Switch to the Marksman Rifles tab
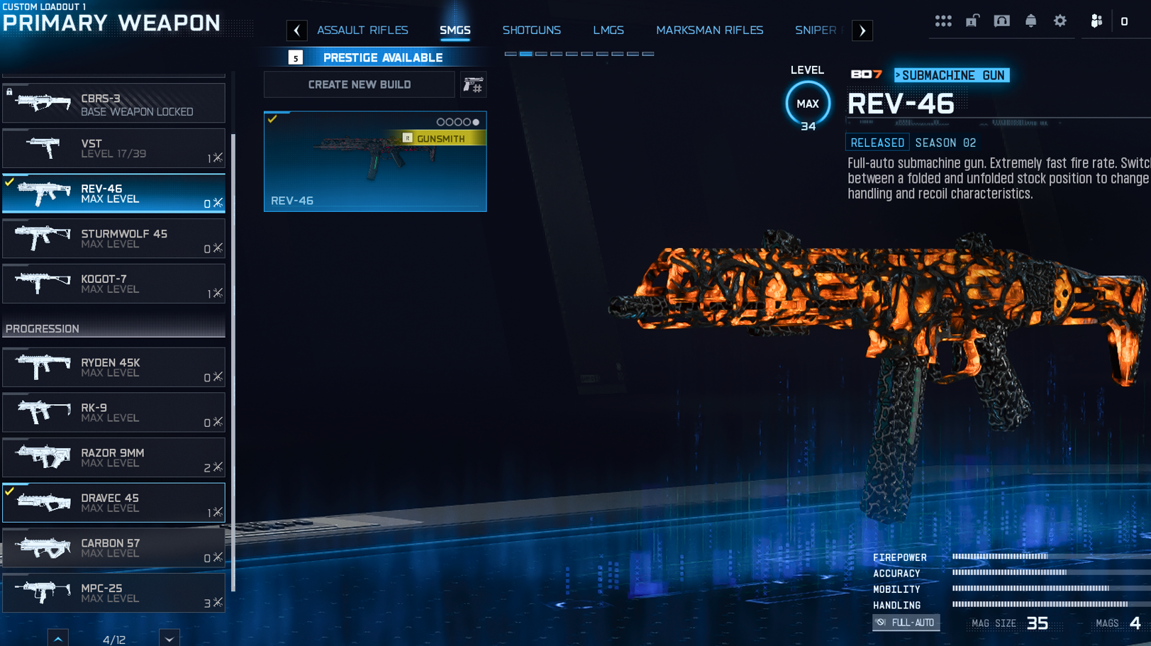1151x646 pixels. [x=710, y=30]
